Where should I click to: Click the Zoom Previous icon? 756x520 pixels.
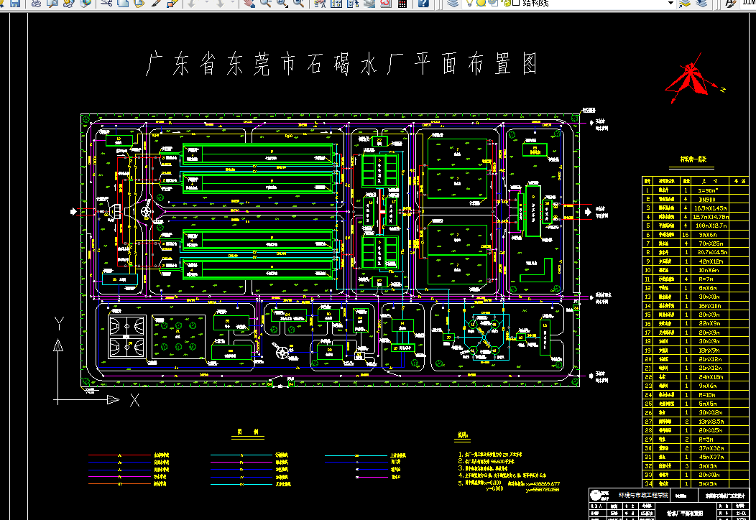click(x=299, y=3)
